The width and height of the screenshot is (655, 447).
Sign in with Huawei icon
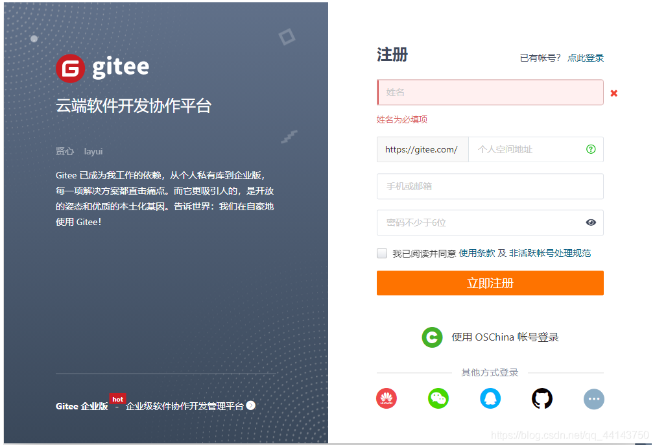[387, 398]
